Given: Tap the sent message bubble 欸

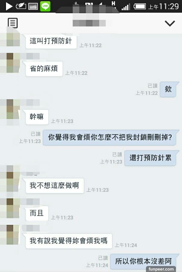Looking at the screenshot, I should click(x=168, y=89).
